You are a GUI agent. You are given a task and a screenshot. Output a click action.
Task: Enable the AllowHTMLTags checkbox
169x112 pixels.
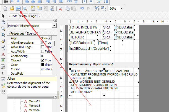tap(43, 47)
